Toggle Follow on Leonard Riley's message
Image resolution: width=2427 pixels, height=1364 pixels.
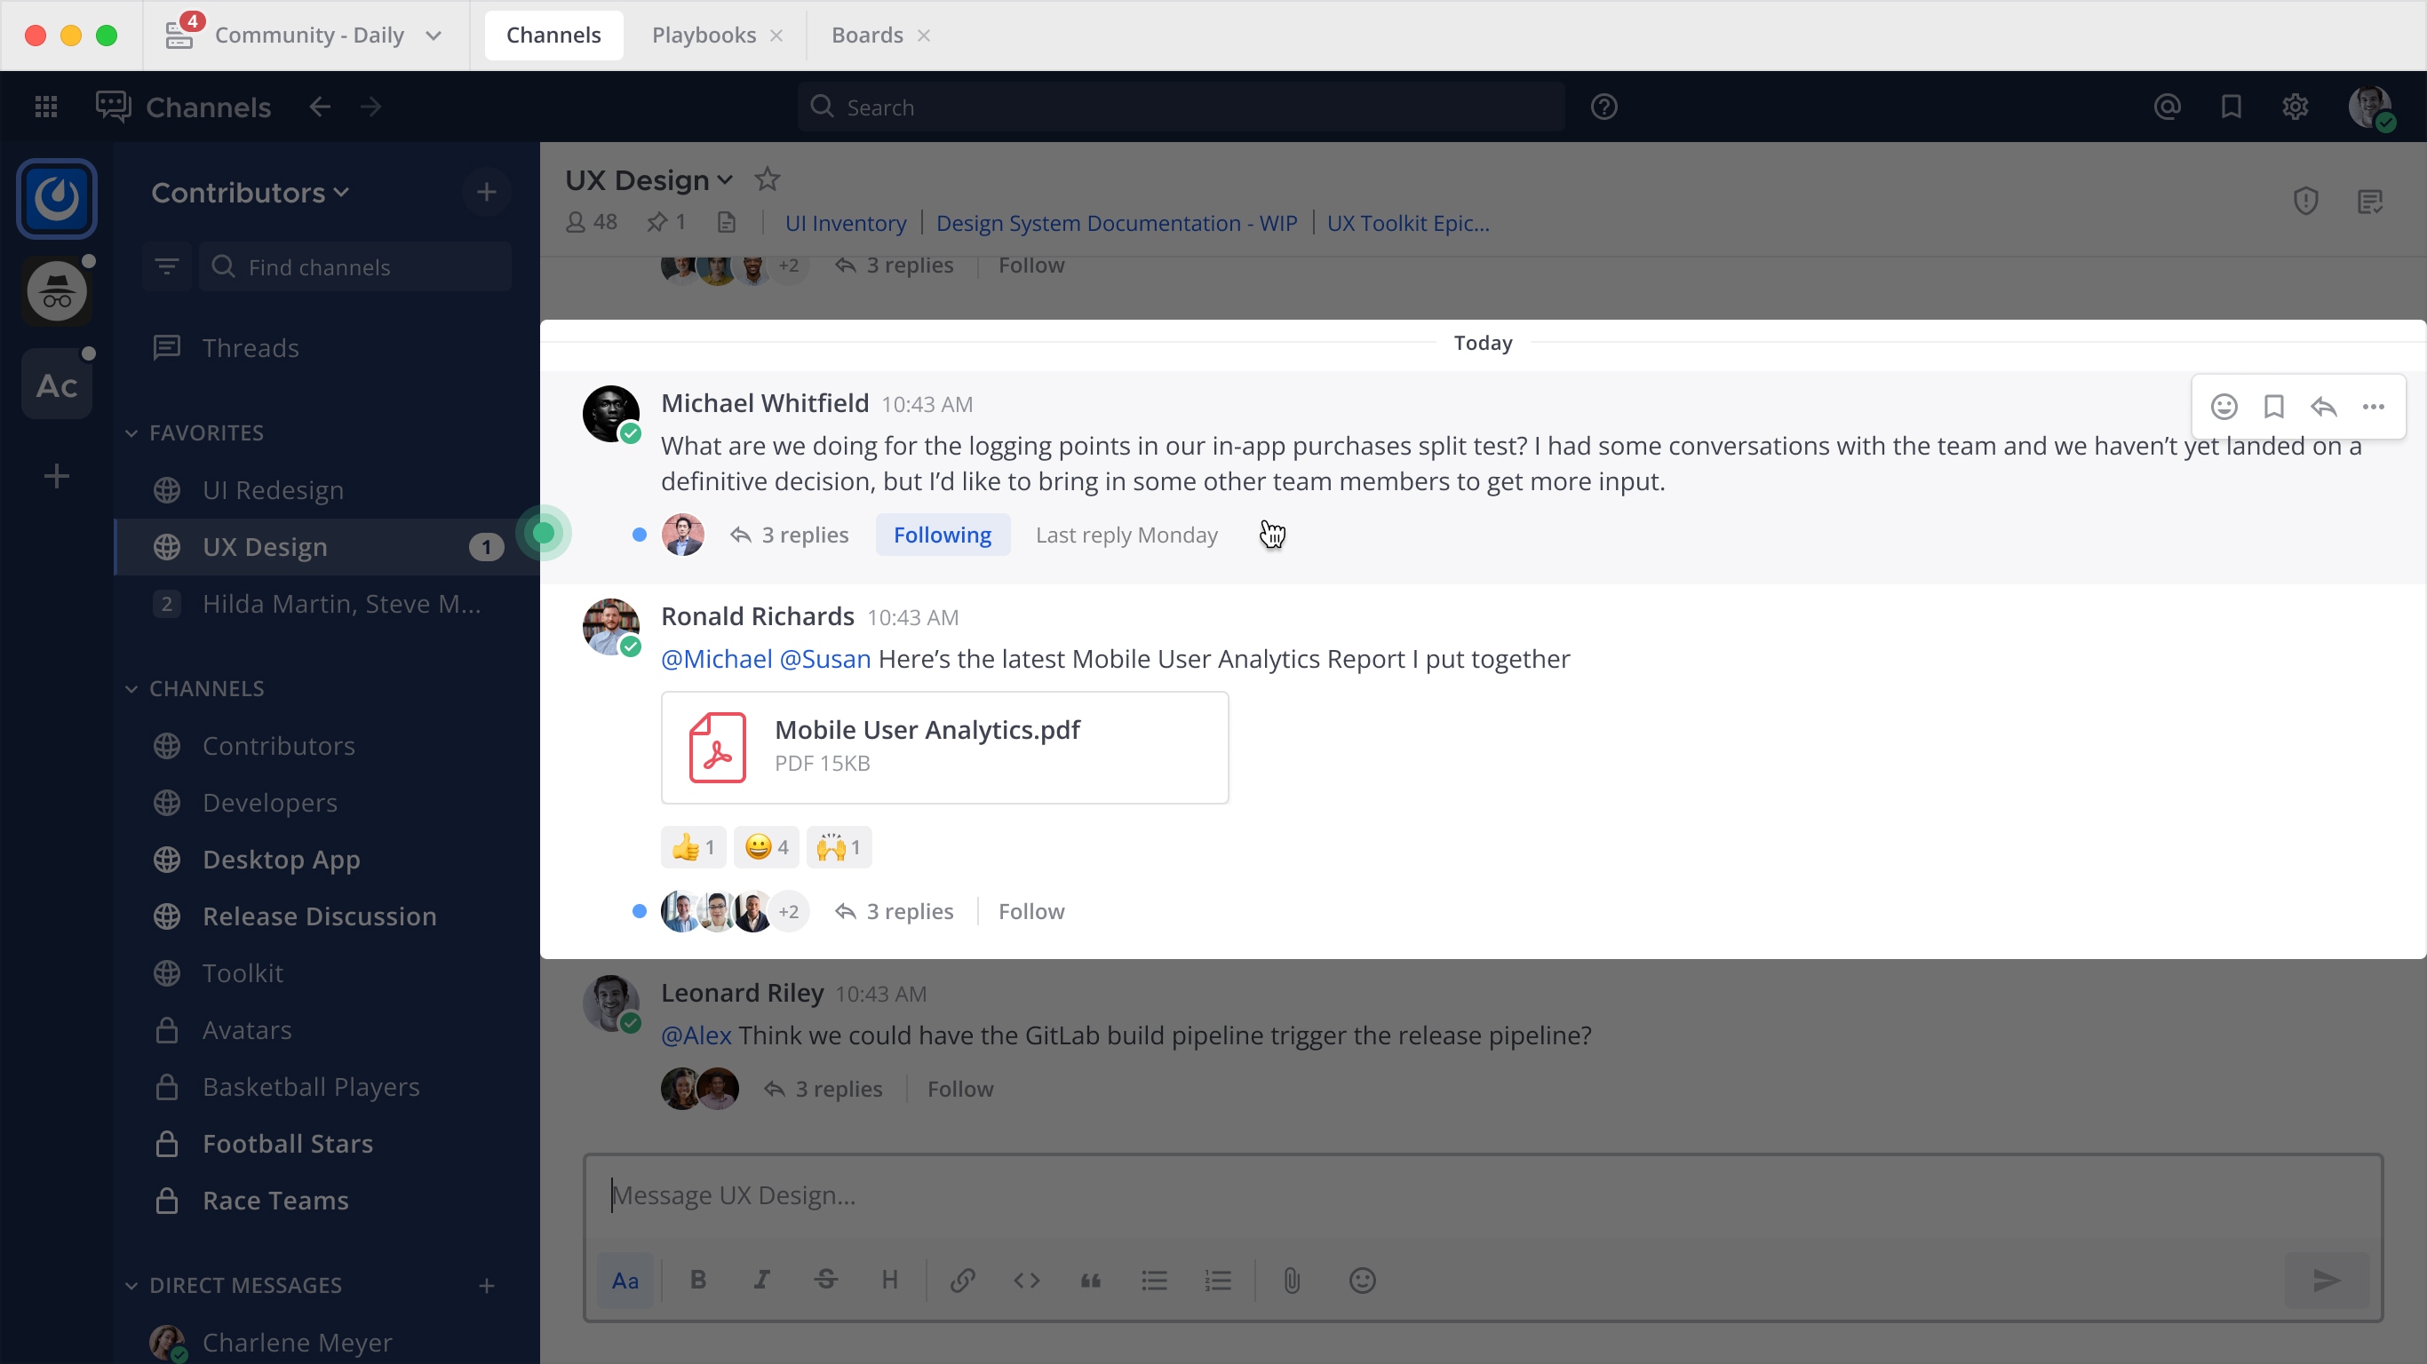click(960, 1088)
